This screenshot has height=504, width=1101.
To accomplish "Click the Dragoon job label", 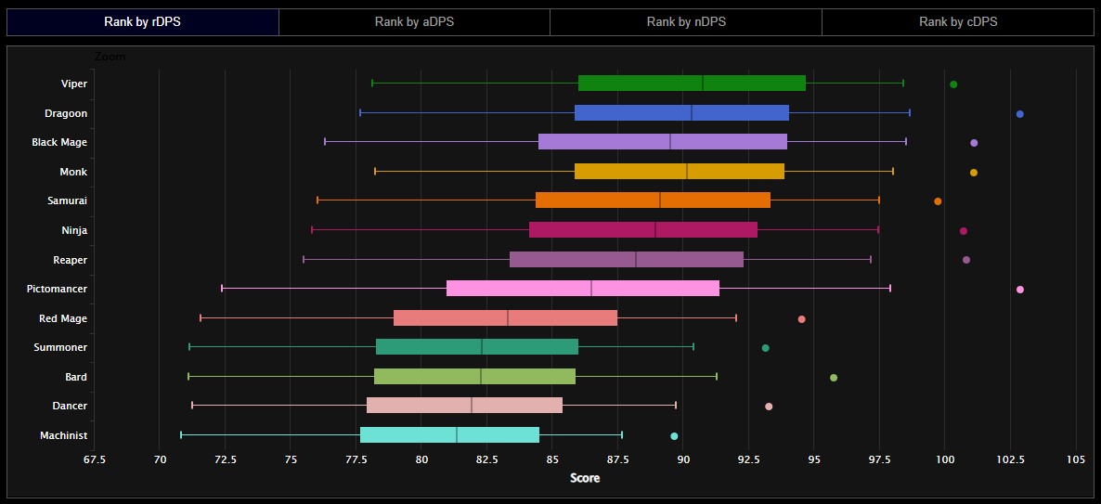I will pyautogui.click(x=68, y=113).
